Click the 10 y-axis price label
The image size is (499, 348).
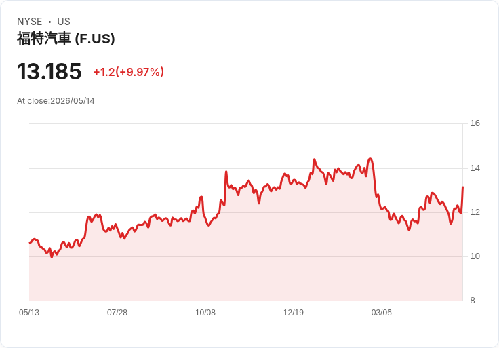pos(475,256)
